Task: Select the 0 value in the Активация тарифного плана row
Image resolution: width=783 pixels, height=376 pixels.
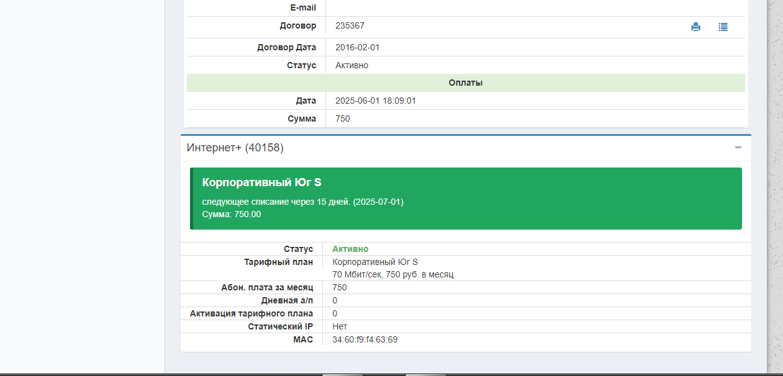Action: 335,313
